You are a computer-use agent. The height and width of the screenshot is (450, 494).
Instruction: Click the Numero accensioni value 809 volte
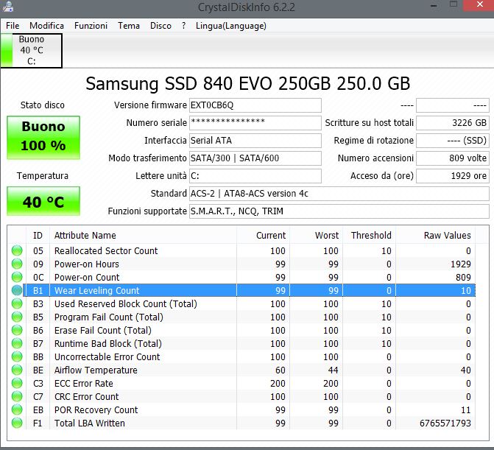click(x=453, y=158)
